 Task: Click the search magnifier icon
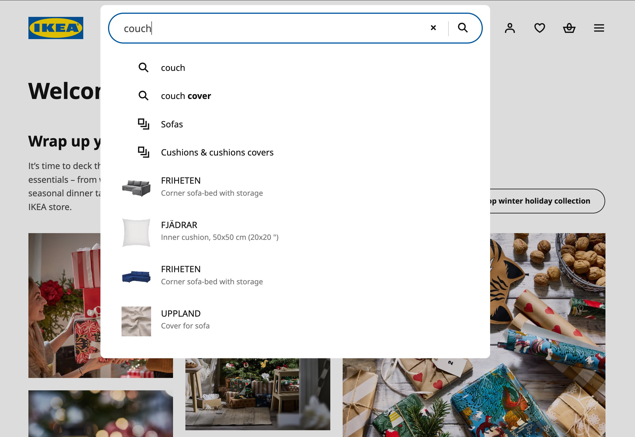pyautogui.click(x=462, y=28)
